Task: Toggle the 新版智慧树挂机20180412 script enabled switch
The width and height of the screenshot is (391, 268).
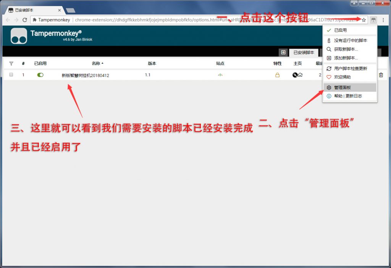Action: click(40, 75)
